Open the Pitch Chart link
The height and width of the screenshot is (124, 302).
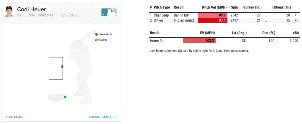click(14, 117)
